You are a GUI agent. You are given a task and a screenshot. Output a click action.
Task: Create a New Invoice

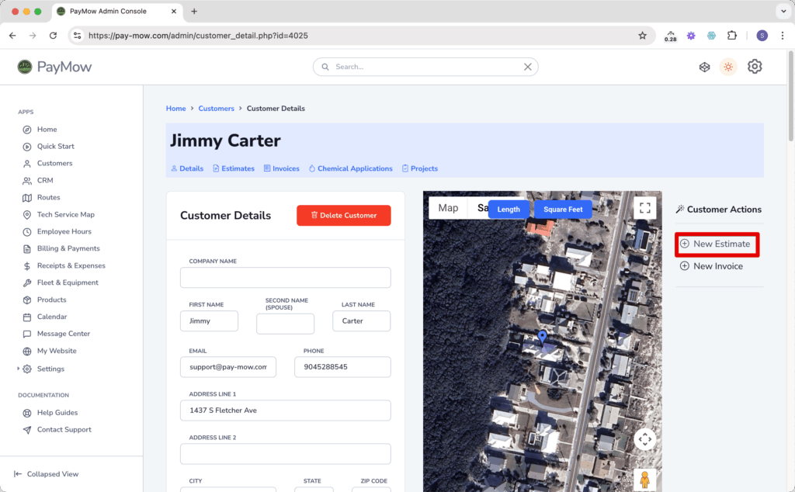pyautogui.click(x=711, y=266)
